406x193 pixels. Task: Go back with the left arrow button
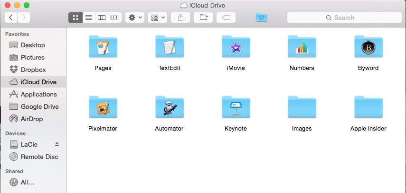pyautogui.click(x=11, y=18)
